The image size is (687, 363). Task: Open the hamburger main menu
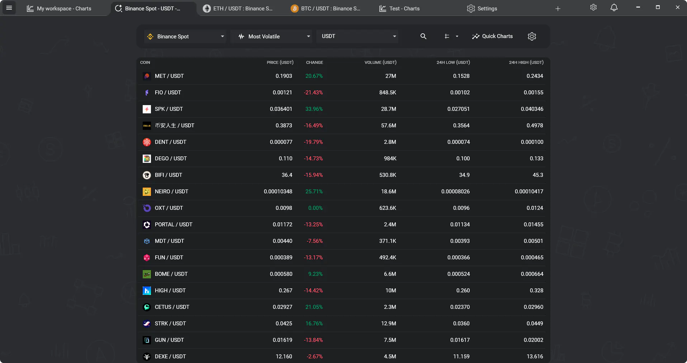[9, 8]
